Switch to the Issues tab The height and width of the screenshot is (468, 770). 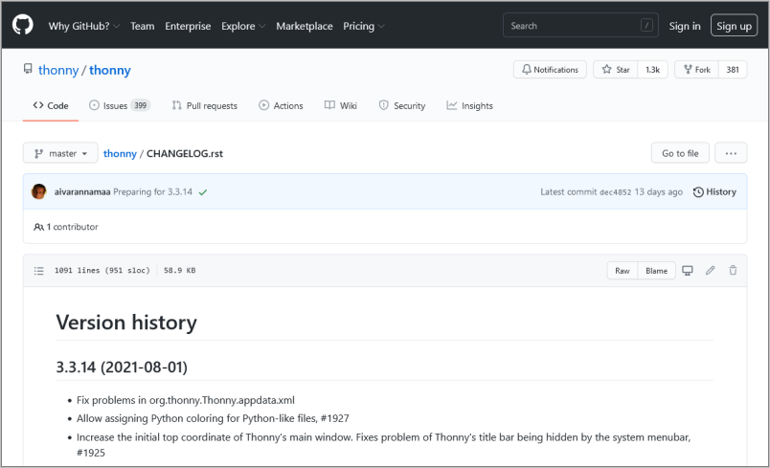click(x=120, y=105)
